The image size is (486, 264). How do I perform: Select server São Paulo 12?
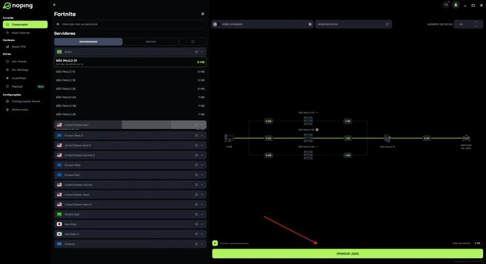coord(130,72)
